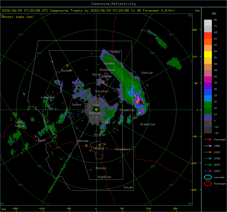Pick the orange swatch below 60 dBZ
The image size is (227, 212).
208,42
